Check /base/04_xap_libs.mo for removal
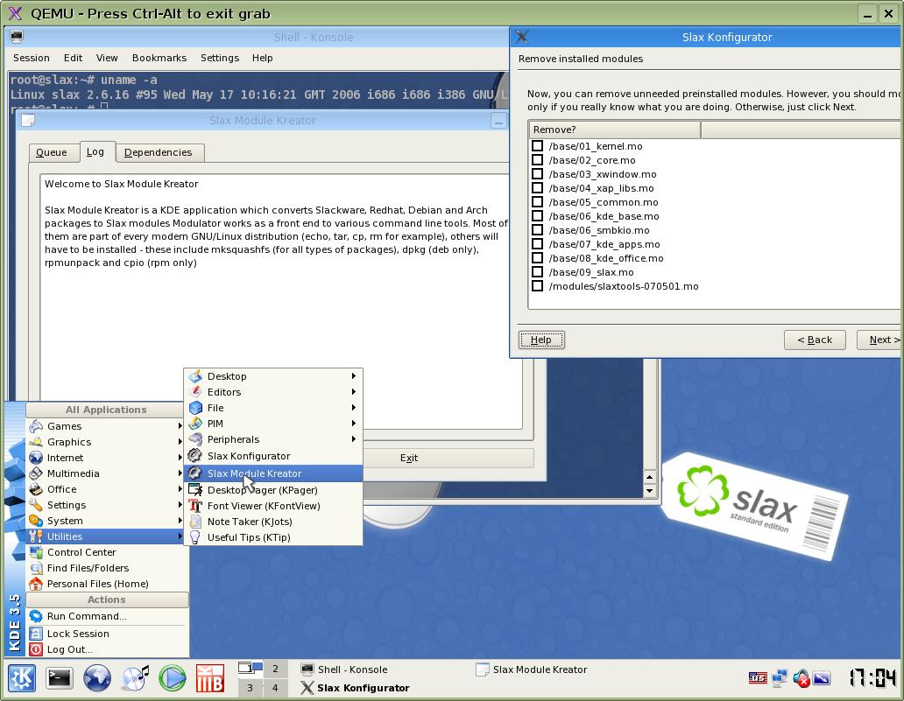904x701 pixels. click(537, 188)
